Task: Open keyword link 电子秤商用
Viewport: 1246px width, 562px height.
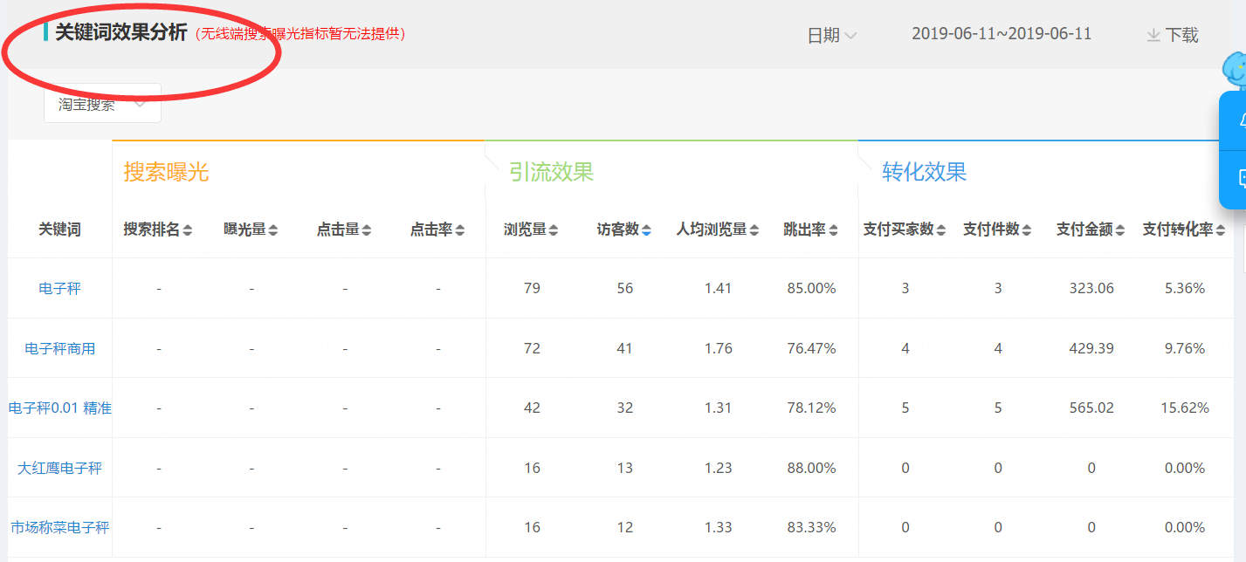Action: click(x=60, y=348)
